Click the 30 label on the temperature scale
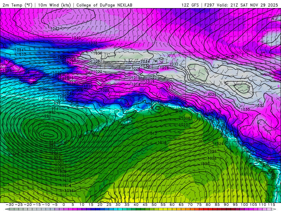This screenshot has width=281, height=211. click(118, 205)
